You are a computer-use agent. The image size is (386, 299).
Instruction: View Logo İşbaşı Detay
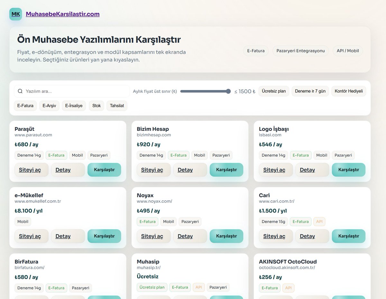(312, 170)
